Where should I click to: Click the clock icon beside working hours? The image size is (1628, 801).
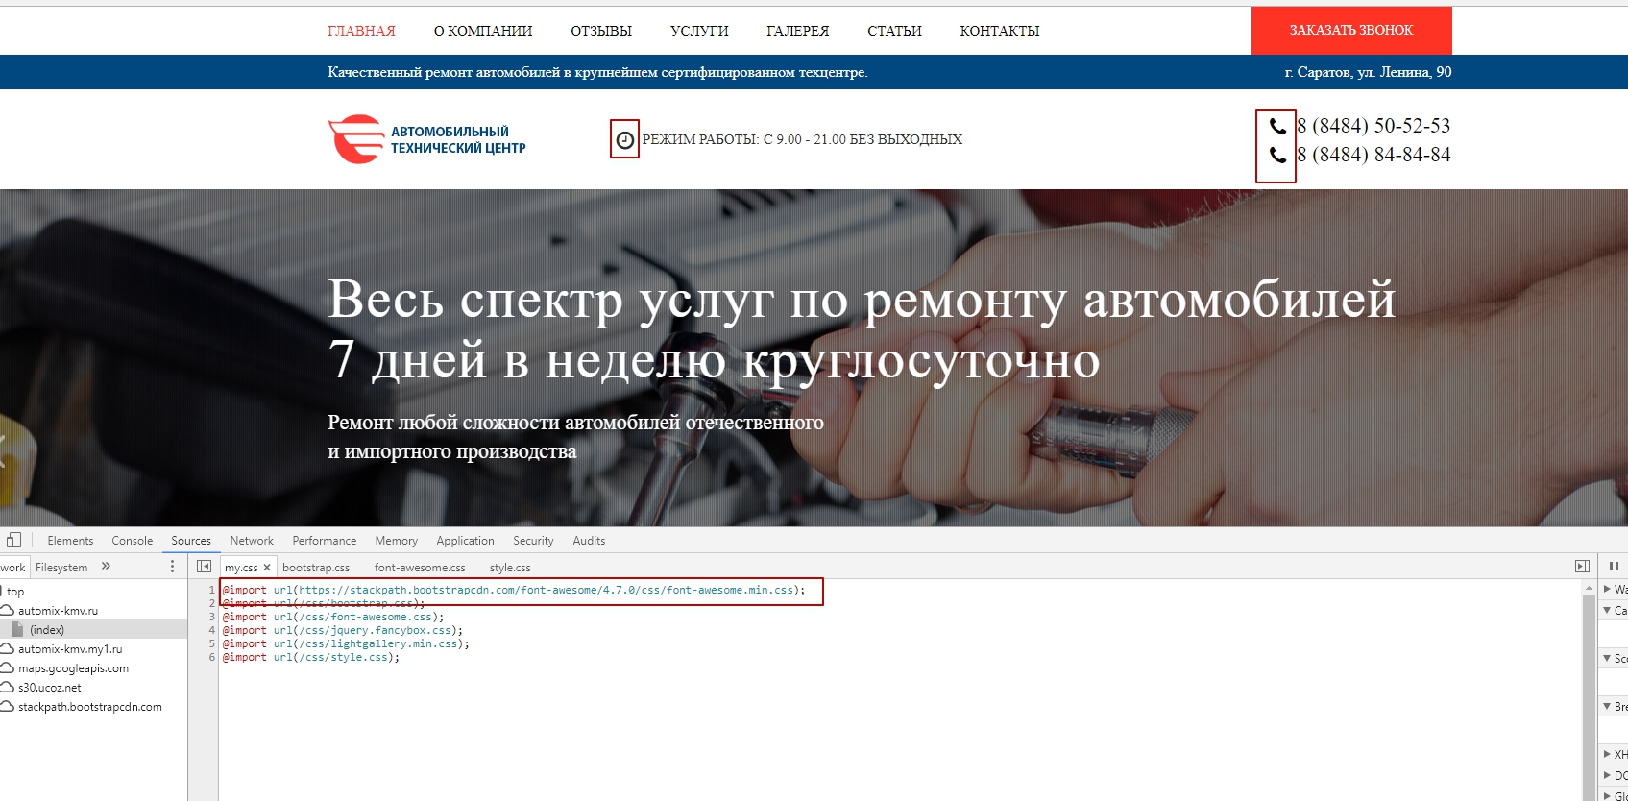click(624, 140)
